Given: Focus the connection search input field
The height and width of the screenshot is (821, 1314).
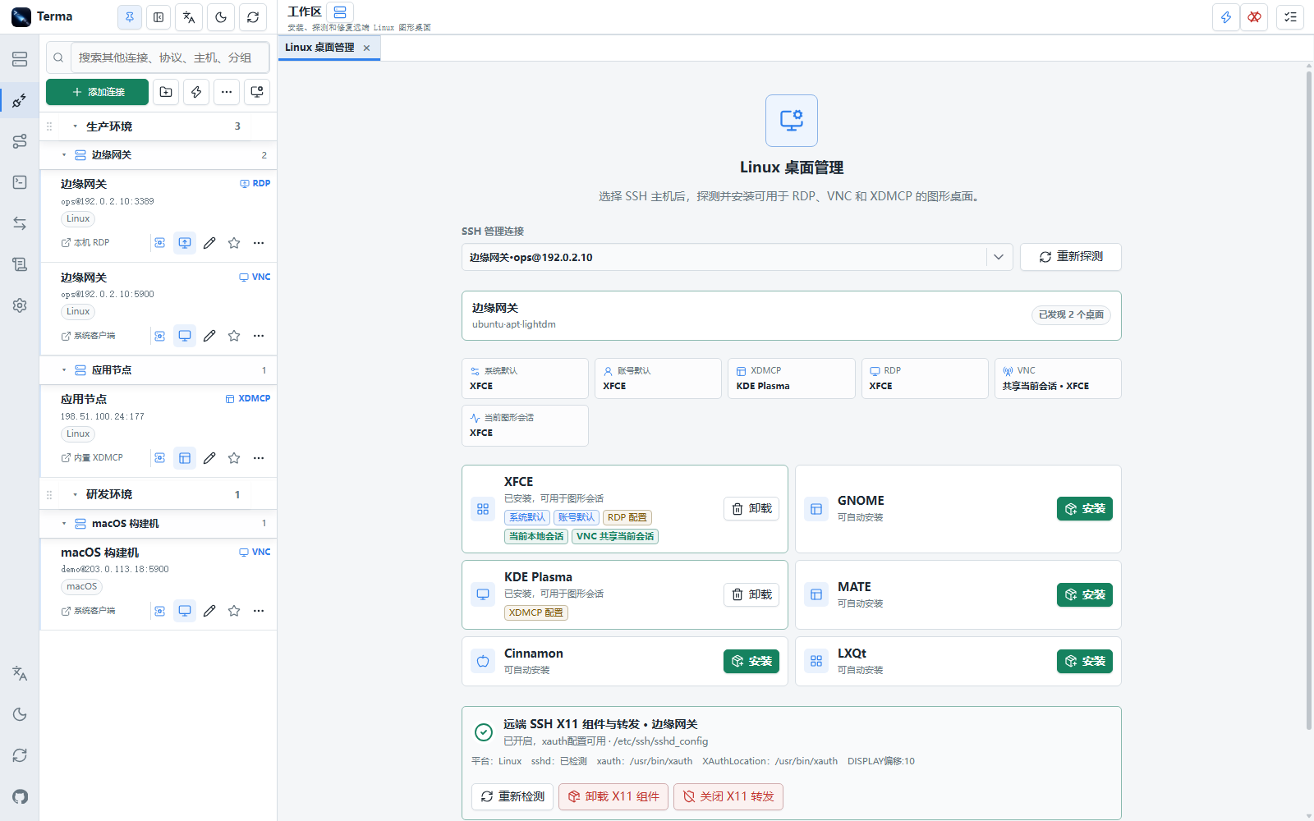Looking at the screenshot, I should point(169,57).
